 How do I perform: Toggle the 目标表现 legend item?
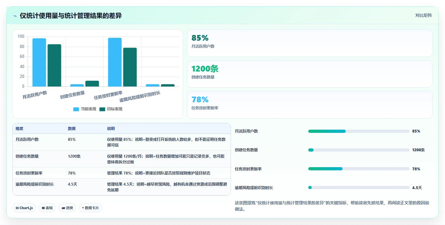(111, 109)
